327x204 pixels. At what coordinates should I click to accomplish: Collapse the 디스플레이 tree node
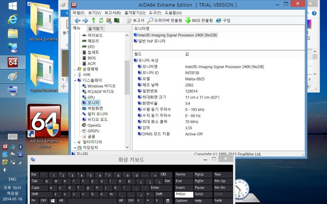75,80
